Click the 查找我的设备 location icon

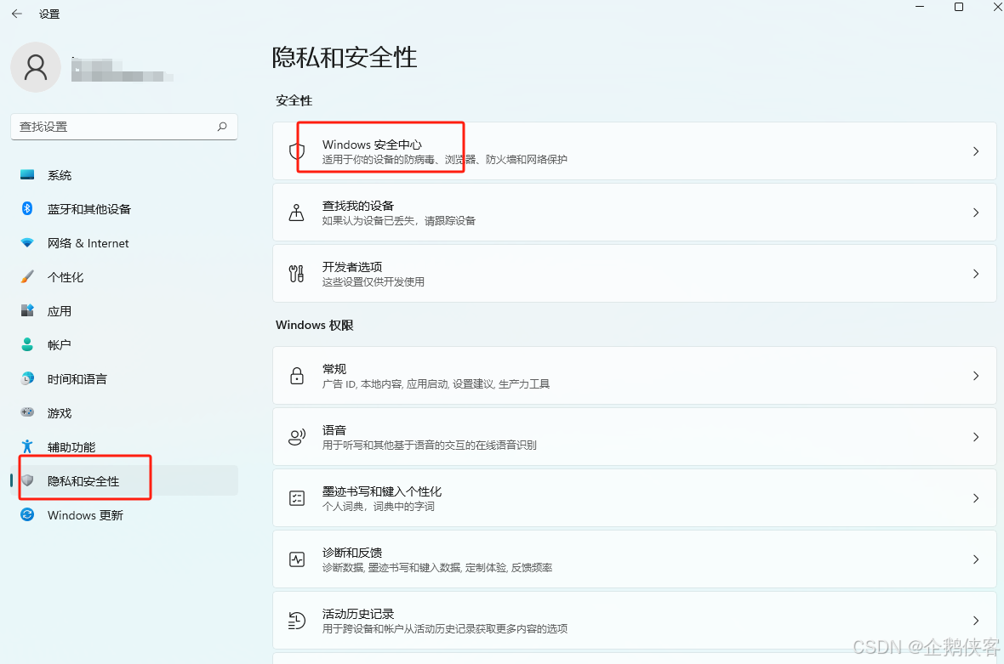[x=296, y=213]
